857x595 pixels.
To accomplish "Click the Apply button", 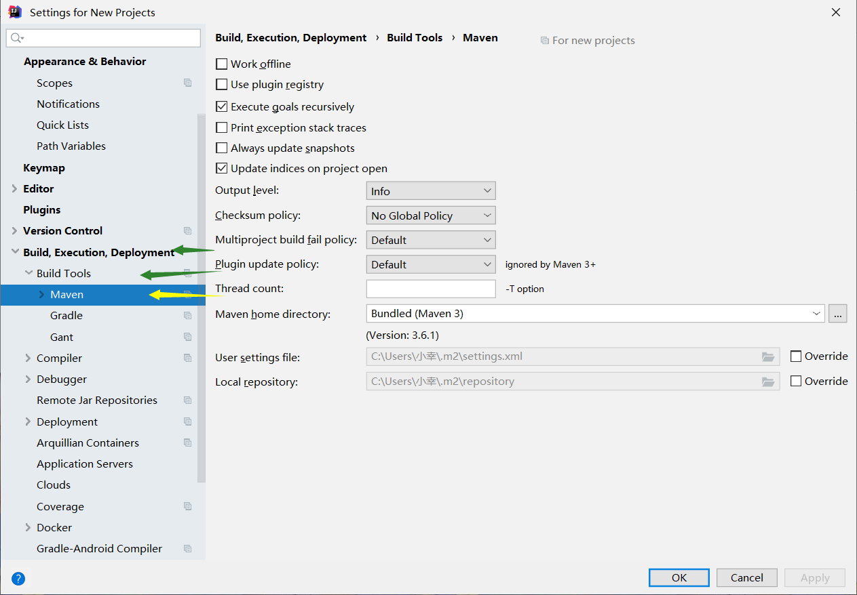I will (815, 577).
